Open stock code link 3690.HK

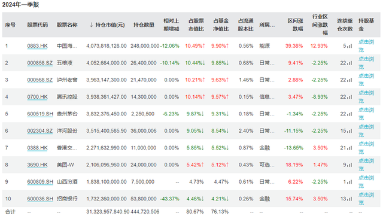click(x=37, y=165)
